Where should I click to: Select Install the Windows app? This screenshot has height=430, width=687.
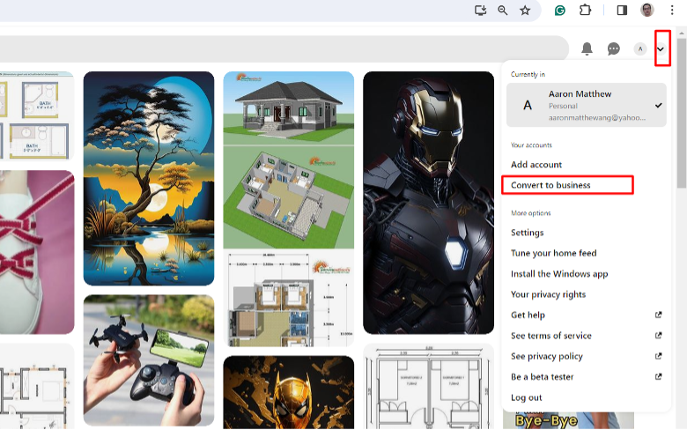559,274
